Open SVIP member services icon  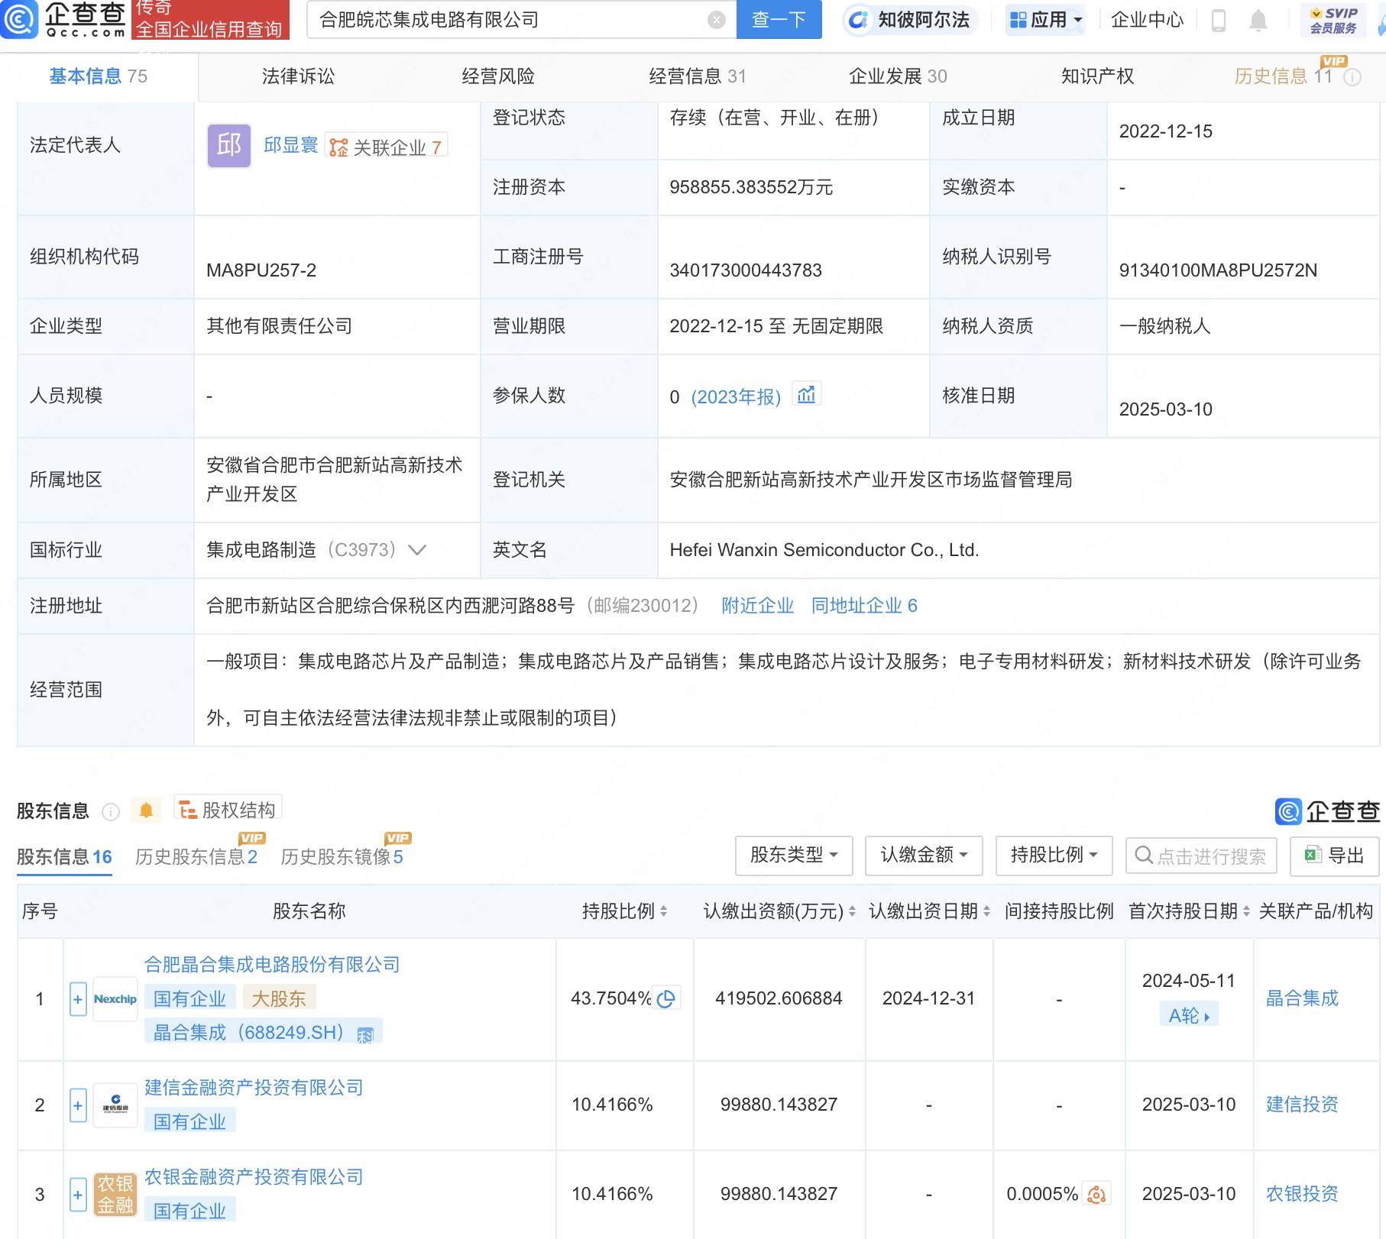(x=1333, y=20)
